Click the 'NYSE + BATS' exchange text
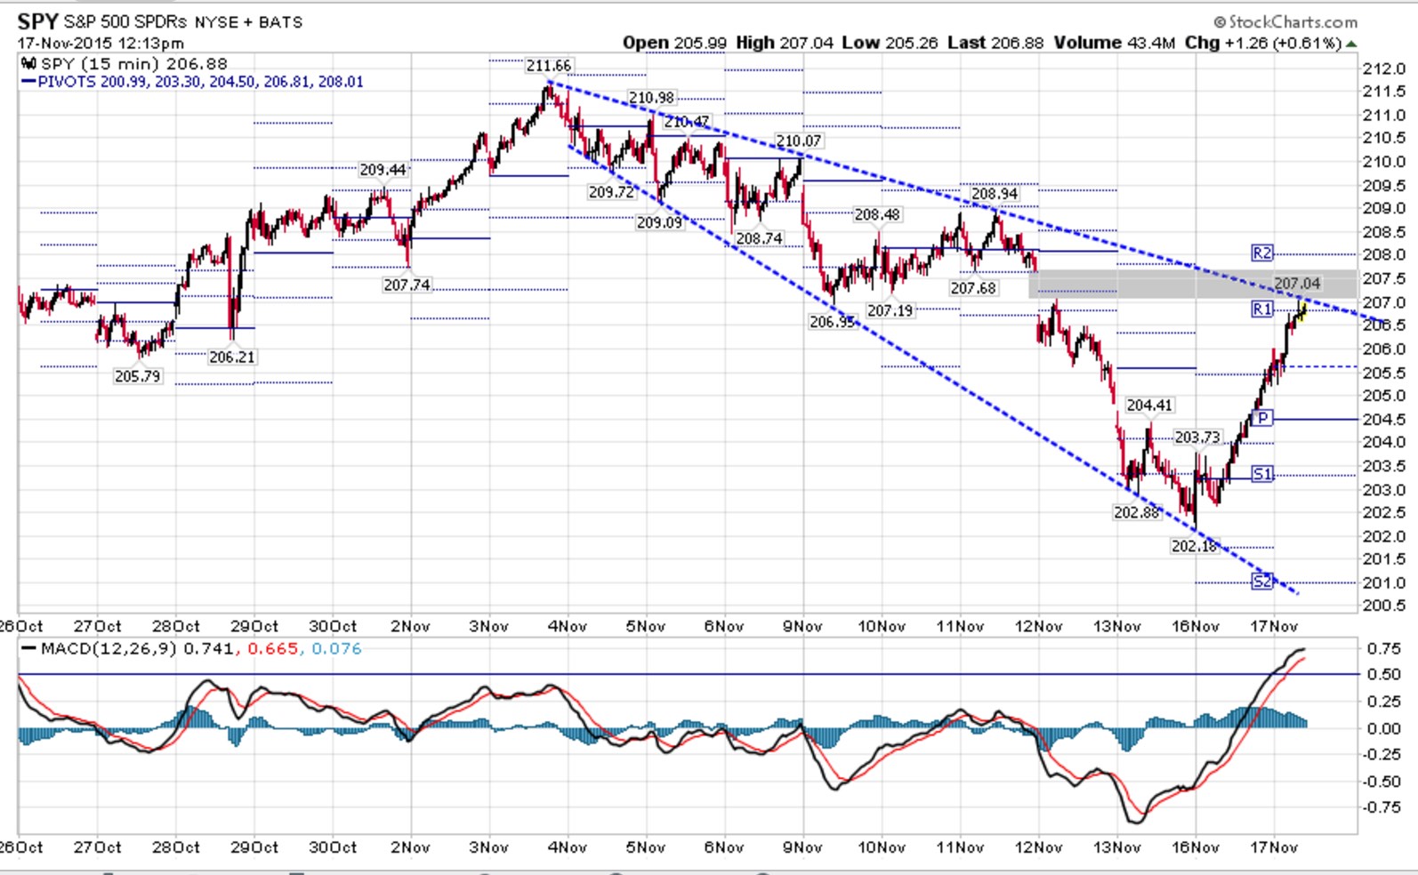Image resolution: width=1418 pixels, height=875 pixels. (x=248, y=22)
